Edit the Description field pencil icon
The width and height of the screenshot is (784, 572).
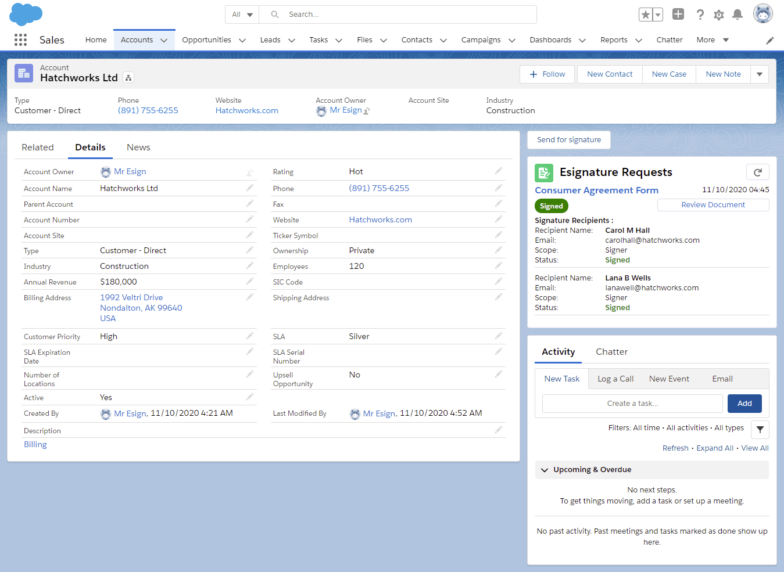point(499,430)
